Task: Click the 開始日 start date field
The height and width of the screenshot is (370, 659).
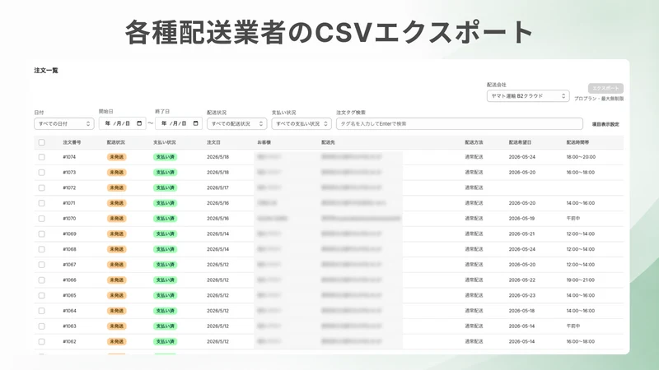Action: pos(122,123)
